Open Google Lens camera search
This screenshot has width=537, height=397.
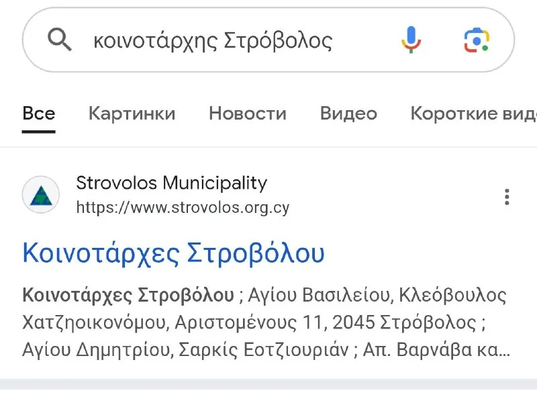(477, 40)
